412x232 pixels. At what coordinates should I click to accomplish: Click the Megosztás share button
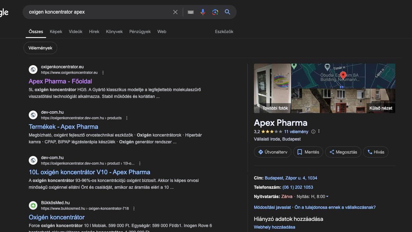tap(343, 152)
